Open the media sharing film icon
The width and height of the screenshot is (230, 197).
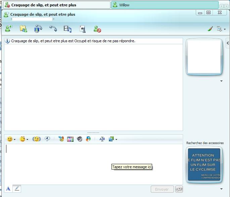pos(67,29)
